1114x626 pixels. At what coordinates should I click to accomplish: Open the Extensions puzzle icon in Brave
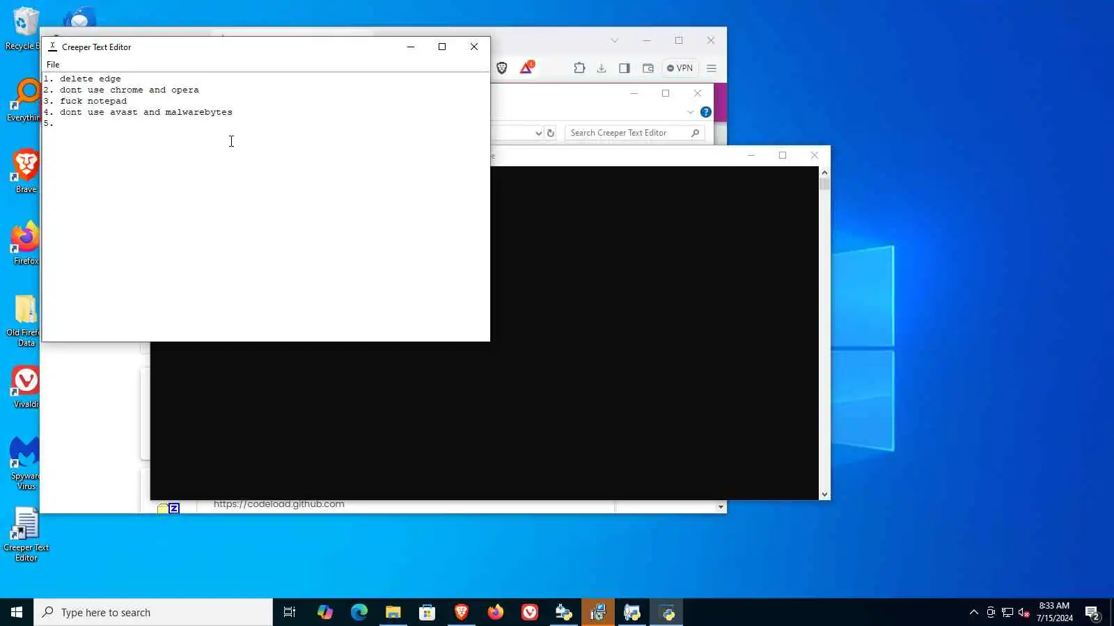click(579, 68)
